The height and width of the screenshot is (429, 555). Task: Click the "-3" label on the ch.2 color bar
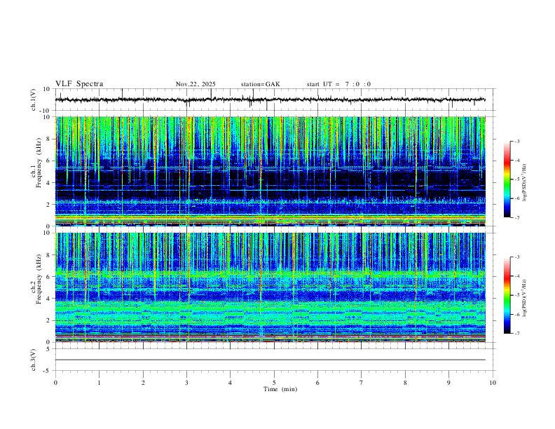point(516,257)
